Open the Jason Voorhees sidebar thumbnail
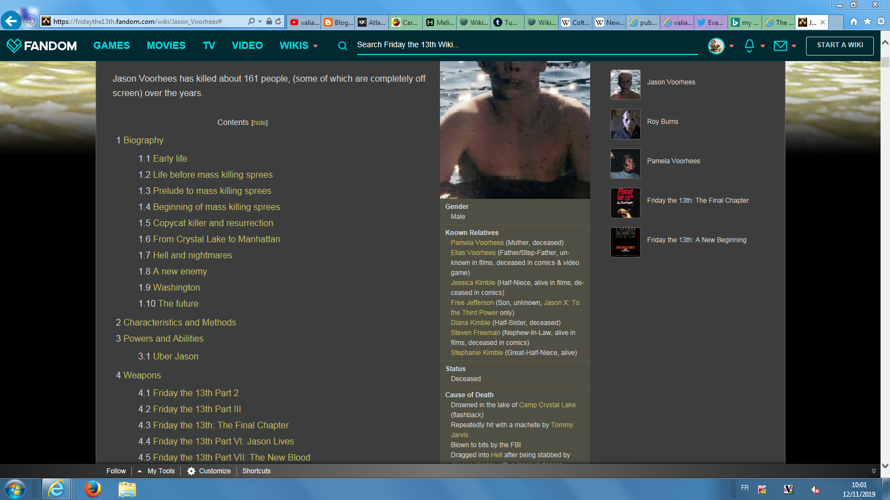The image size is (890, 500). (625, 84)
